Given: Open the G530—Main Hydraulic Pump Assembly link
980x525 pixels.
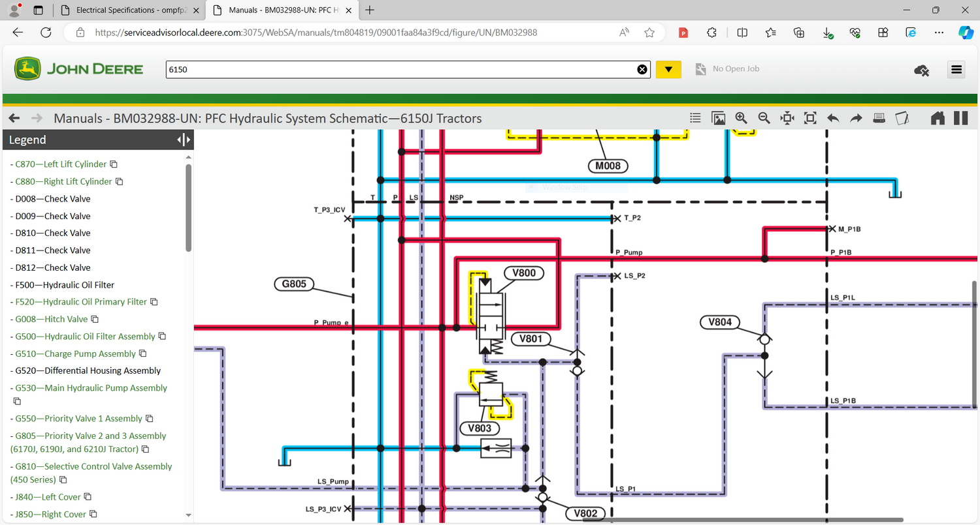Looking at the screenshot, I should [91, 388].
